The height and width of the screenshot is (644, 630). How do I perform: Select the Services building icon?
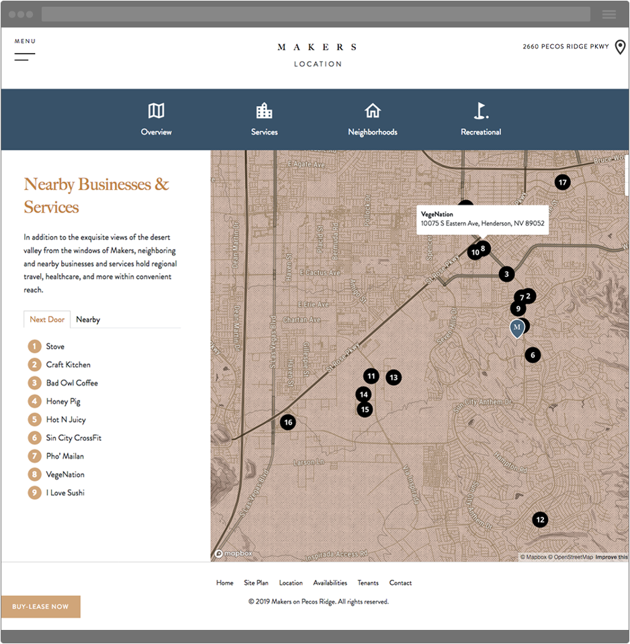coord(265,111)
